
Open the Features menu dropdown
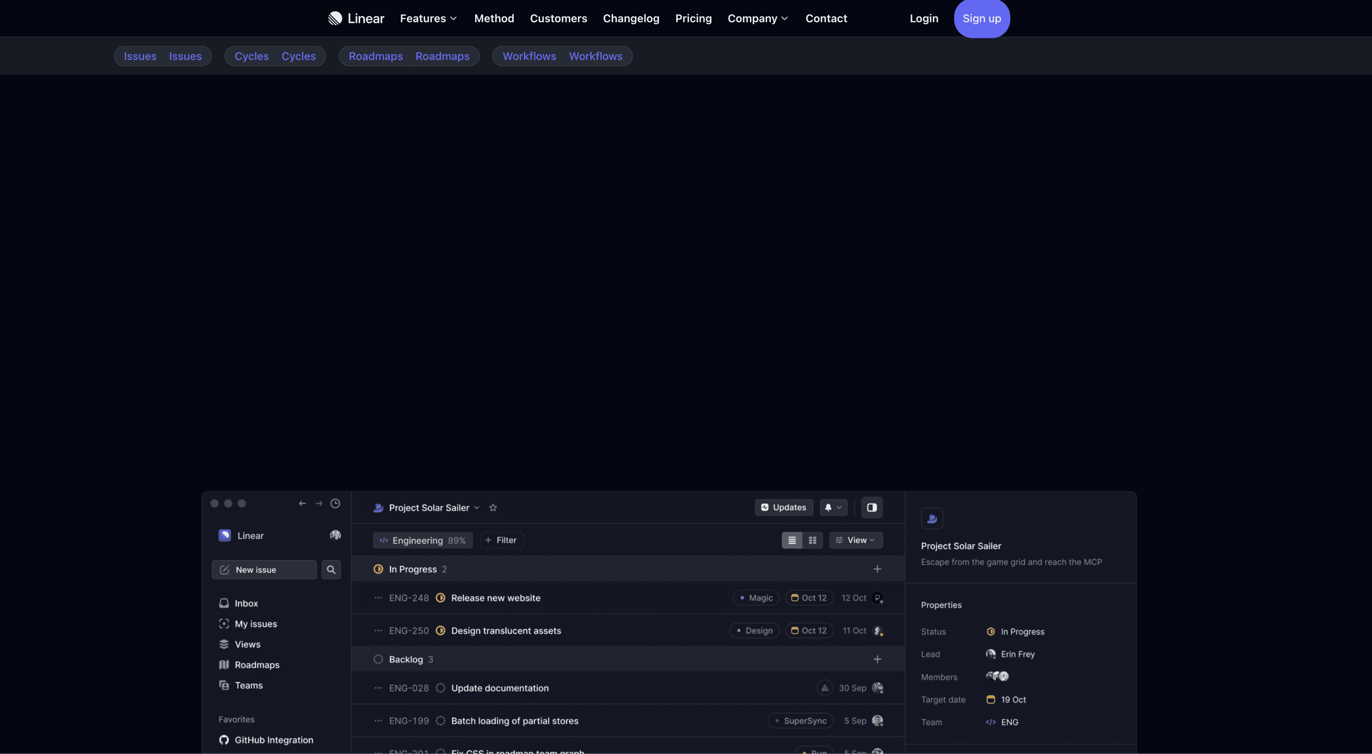429,19
